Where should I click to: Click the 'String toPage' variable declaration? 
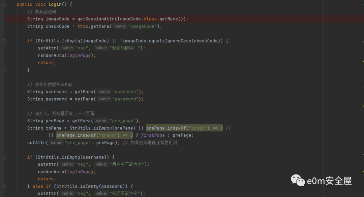pos(44,128)
